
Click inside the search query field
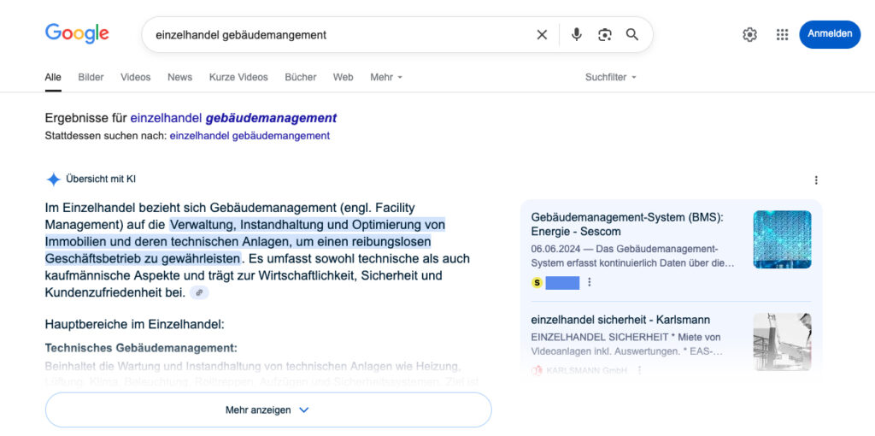pos(340,34)
